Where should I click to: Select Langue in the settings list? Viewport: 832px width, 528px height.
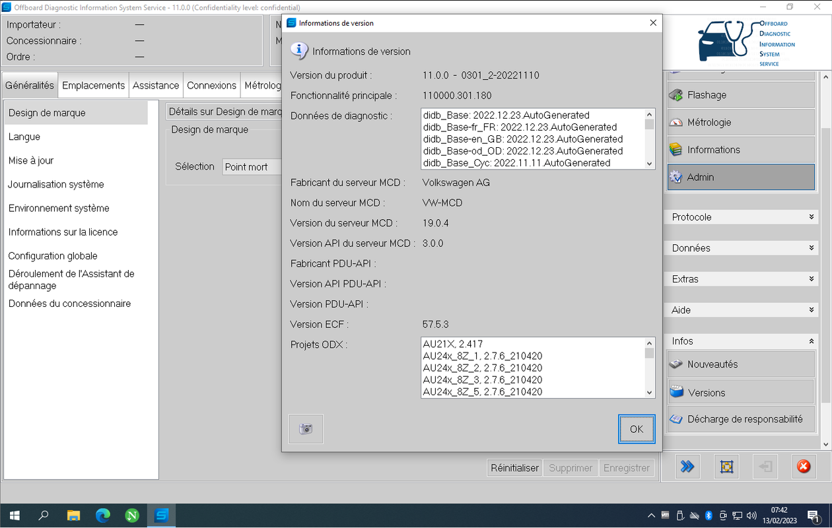pyautogui.click(x=76, y=137)
